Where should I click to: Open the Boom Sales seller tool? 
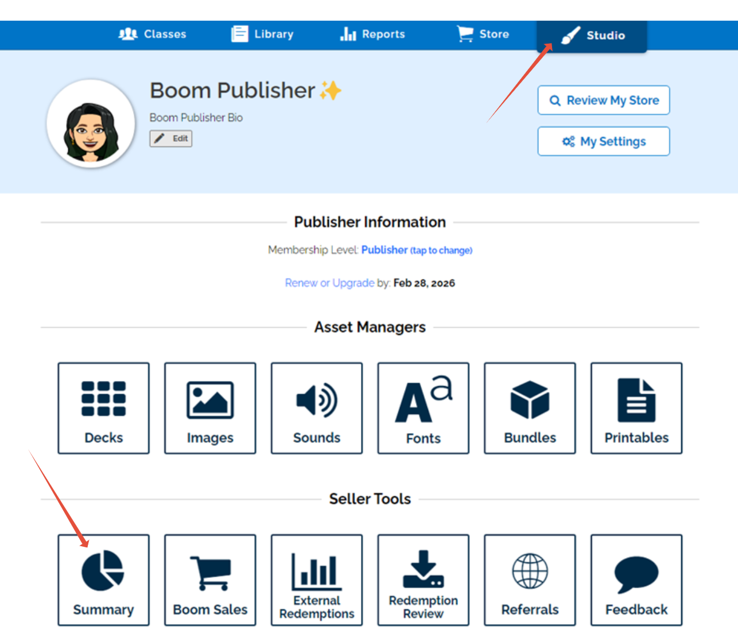(x=210, y=580)
